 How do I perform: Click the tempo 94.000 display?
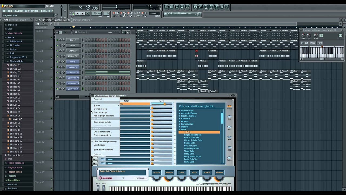click(x=97, y=14)
